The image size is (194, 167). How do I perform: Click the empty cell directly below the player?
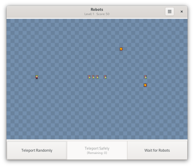37,81
